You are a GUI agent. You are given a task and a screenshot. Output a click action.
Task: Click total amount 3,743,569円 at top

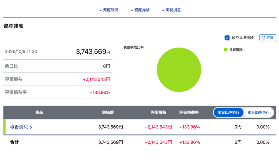tap(93, 52)
